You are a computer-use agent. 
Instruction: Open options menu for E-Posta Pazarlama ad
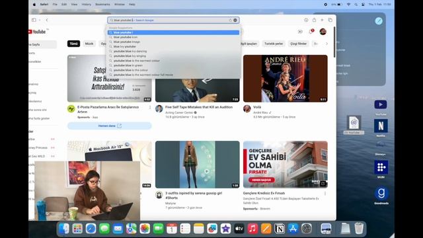tap(150, 107)
